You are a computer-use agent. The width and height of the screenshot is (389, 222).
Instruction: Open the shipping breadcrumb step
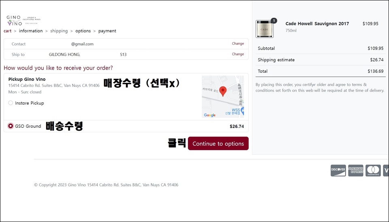point(59,31)
